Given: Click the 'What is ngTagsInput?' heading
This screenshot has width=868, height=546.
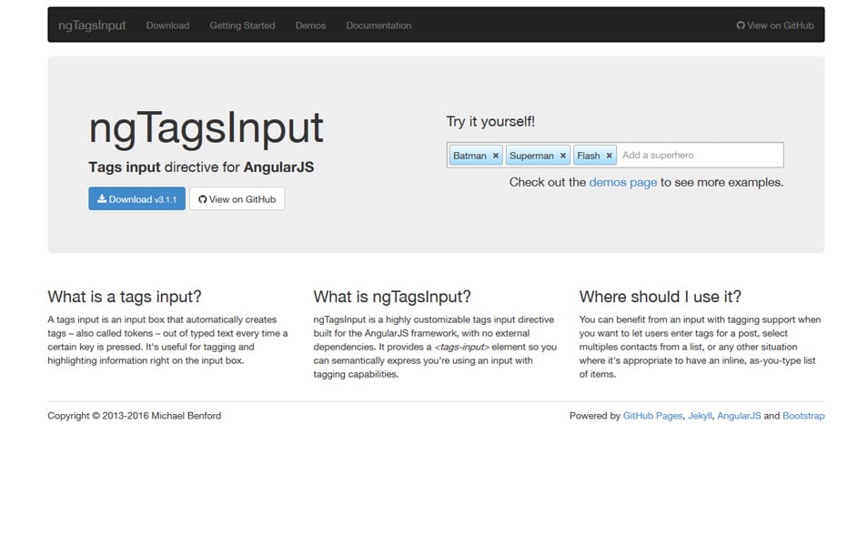Looking at the screenshot, I should (x=392, y=297).
